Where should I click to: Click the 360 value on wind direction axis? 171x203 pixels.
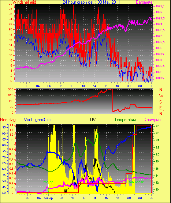coord(11,89)
